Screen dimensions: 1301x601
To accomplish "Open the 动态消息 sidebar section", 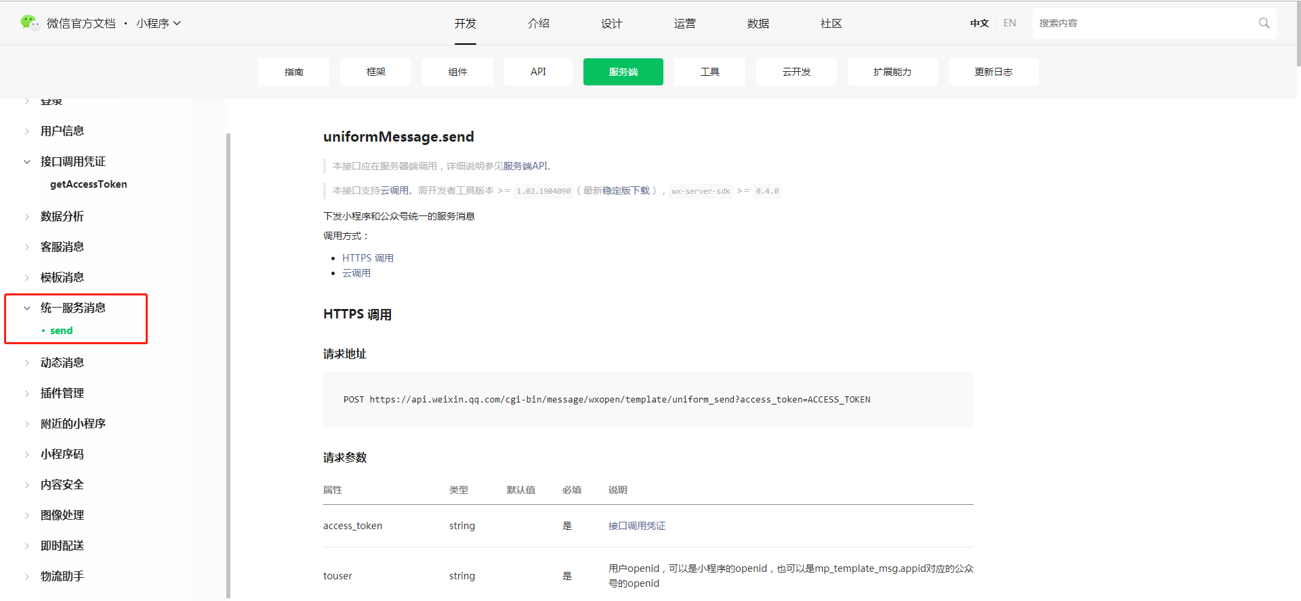I will pyautogui.click(x=62, y=363).
